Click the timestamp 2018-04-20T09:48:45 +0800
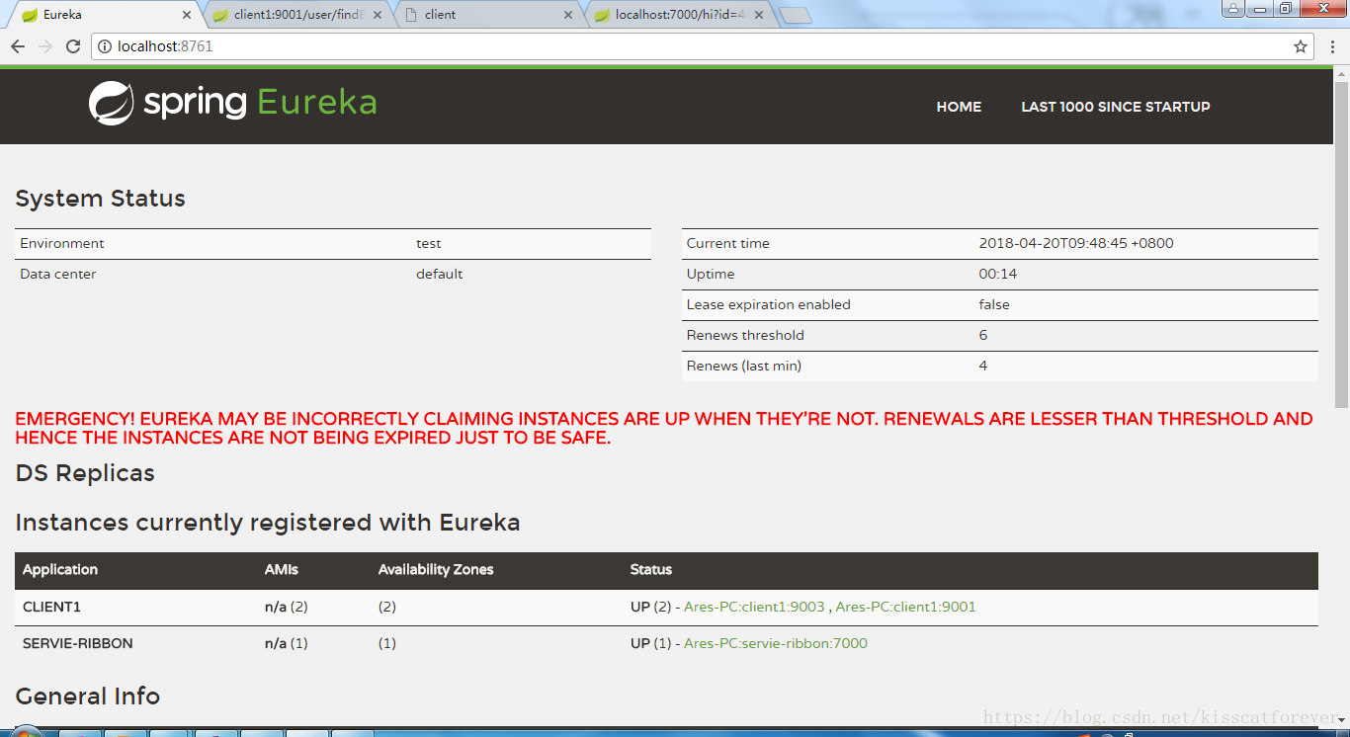The width and height of the screenshot is (1350, 737). [1076, 243]
